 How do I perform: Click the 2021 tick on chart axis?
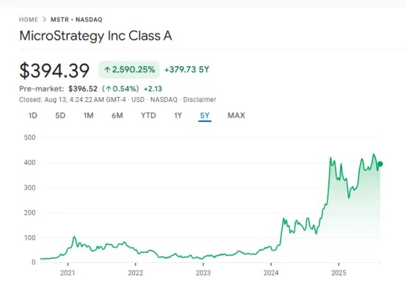68,264
